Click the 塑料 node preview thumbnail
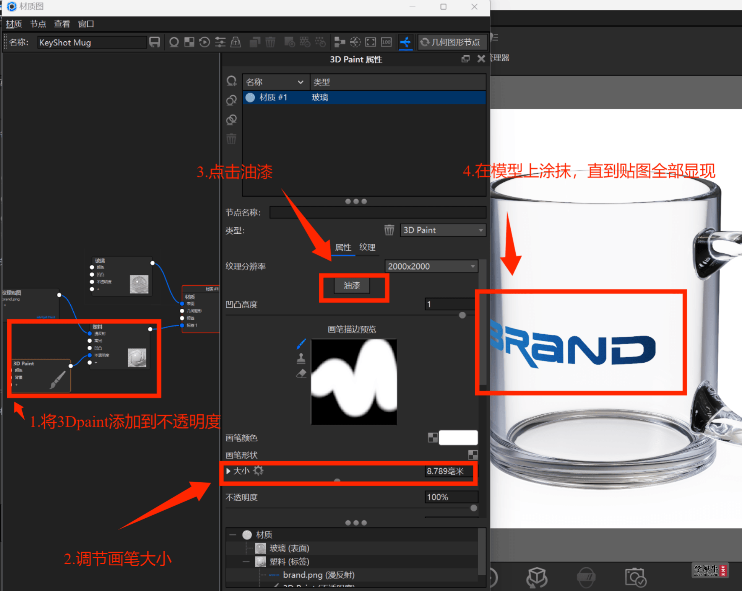 point(137,358)
